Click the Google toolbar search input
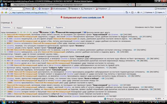This screenshot has width=167, height=104. [16, 9]
